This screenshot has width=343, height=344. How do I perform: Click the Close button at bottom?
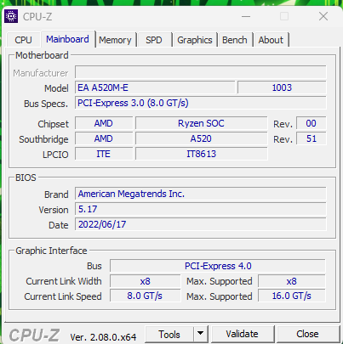coord(307,334)
